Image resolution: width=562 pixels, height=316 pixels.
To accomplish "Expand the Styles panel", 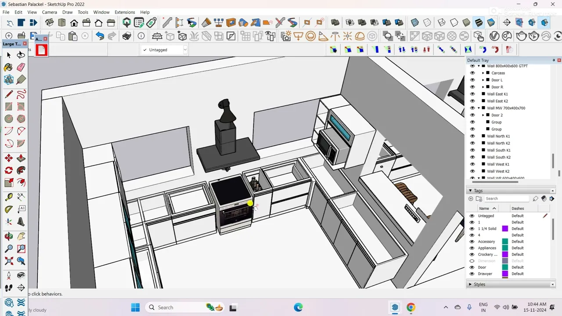I will tap(471, 284).
